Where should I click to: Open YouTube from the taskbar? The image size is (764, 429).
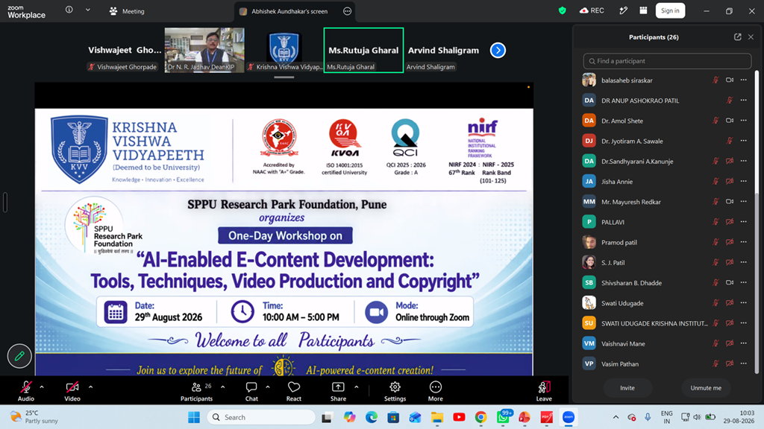click(x=459, y=417)
